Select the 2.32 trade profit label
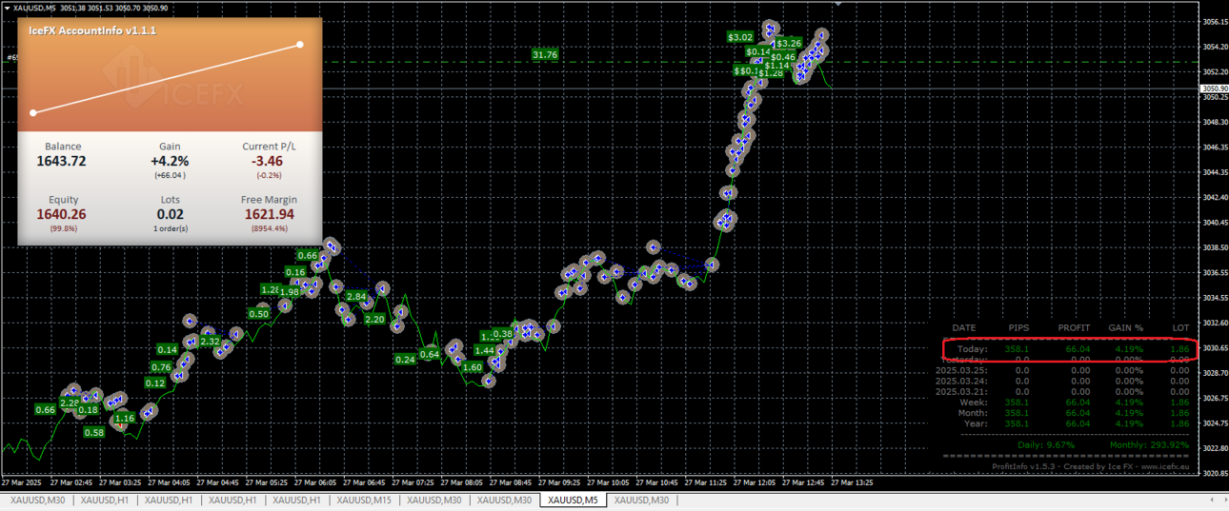 point(211,342)
